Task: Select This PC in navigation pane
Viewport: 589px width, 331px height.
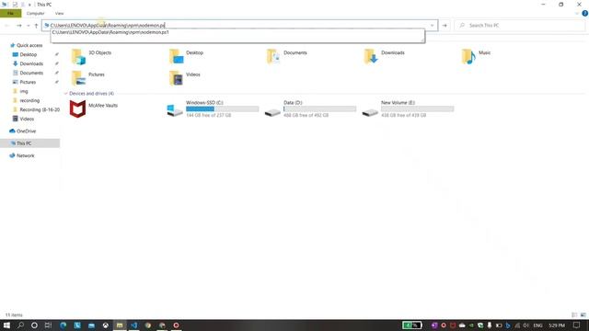Action: tap(24, 143)
